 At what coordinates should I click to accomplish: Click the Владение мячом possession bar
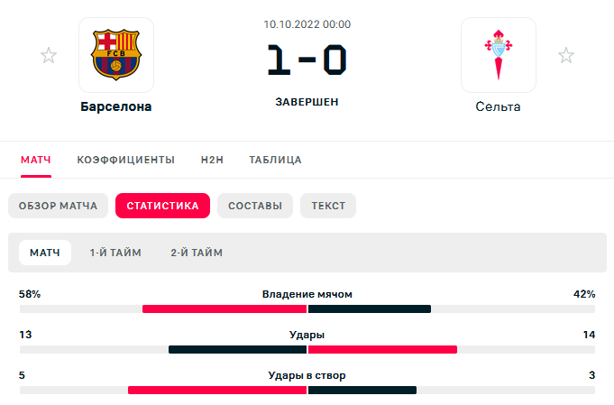point(307,309)
